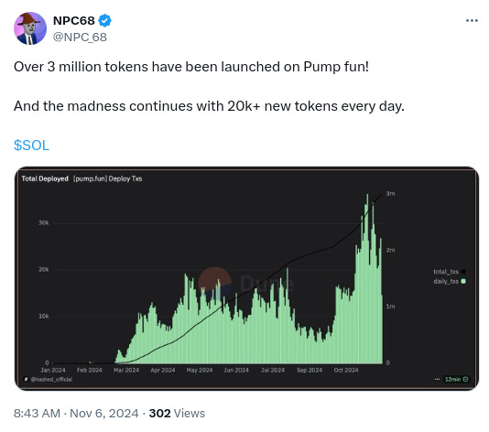Image resolution: width=489 pixels, height=432 pixels.
Task: Click the green daily_txs legend swatch
Action: click(463, 281)
